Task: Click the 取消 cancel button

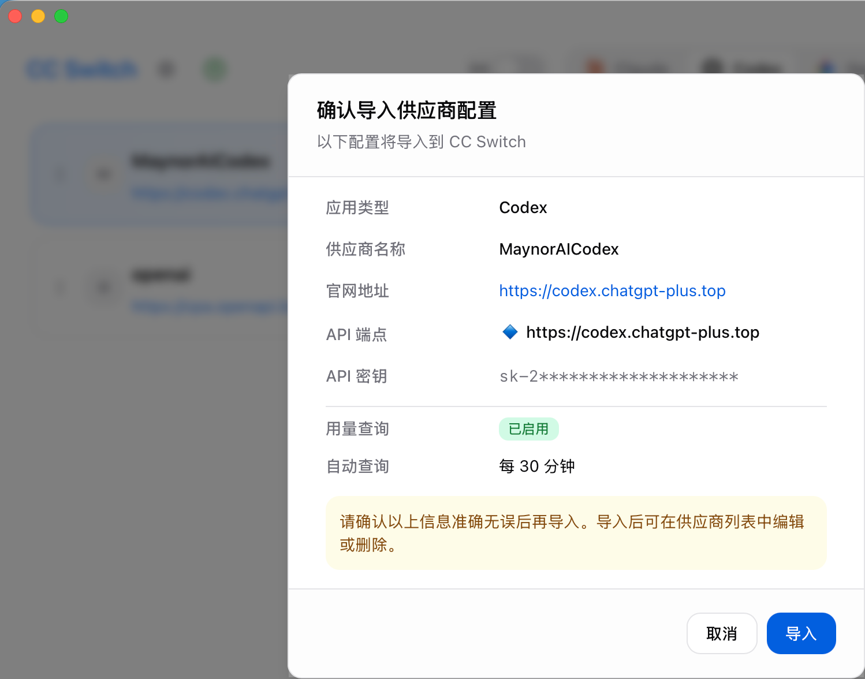Action: [722, 633]
